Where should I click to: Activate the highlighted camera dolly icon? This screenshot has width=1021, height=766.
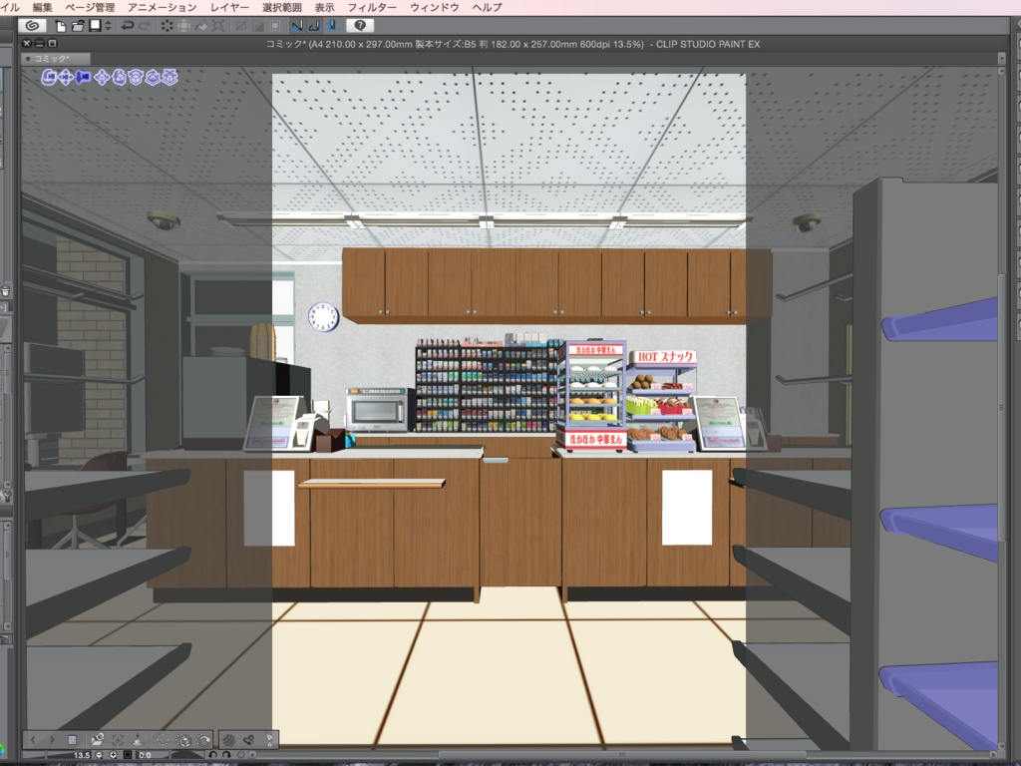tap(85, 80)
